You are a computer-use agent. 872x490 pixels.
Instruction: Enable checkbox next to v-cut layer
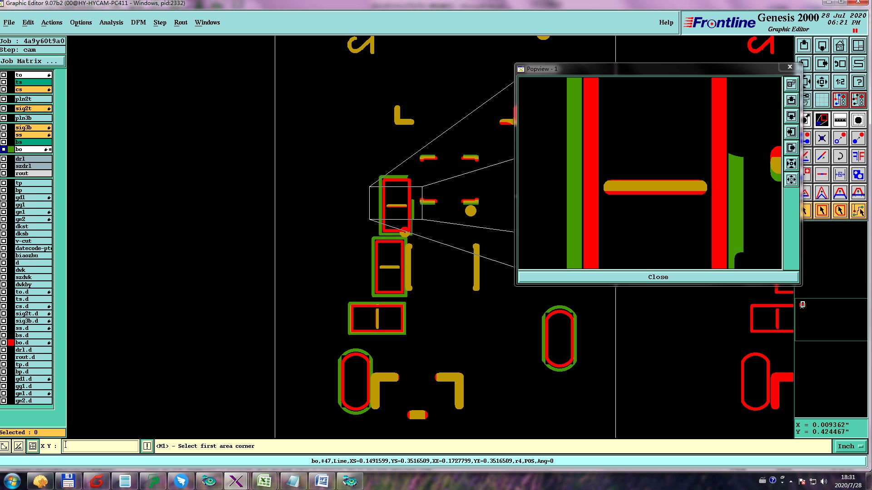(x=4, y=241)
